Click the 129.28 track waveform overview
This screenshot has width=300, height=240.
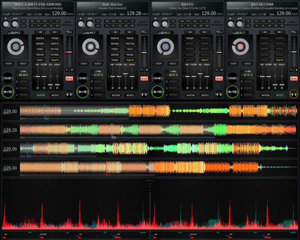[159, 130]
